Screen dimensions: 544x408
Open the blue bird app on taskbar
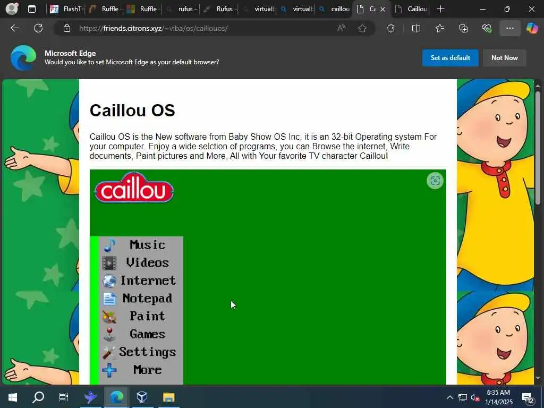[x=90, y=397]
